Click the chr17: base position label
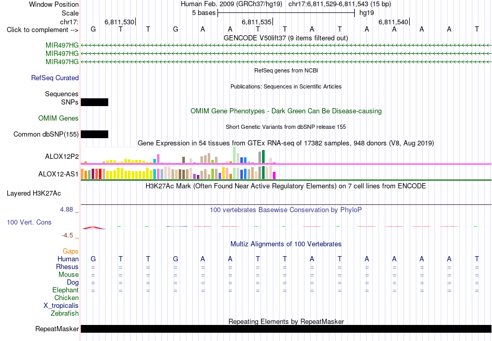 (69, 22)
